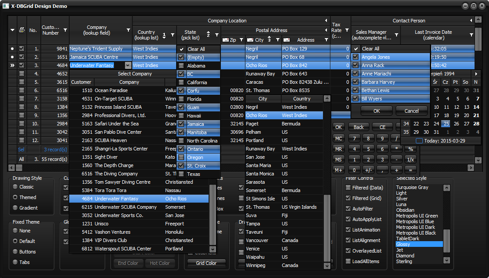
Task: Click the Last Invoice Date filter funnel
Action: (x=471, y=35)
